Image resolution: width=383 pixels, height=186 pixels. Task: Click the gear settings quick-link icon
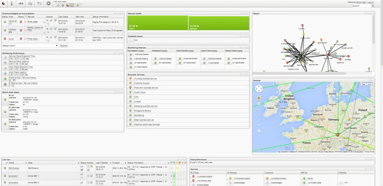click(x=63, y=5)
